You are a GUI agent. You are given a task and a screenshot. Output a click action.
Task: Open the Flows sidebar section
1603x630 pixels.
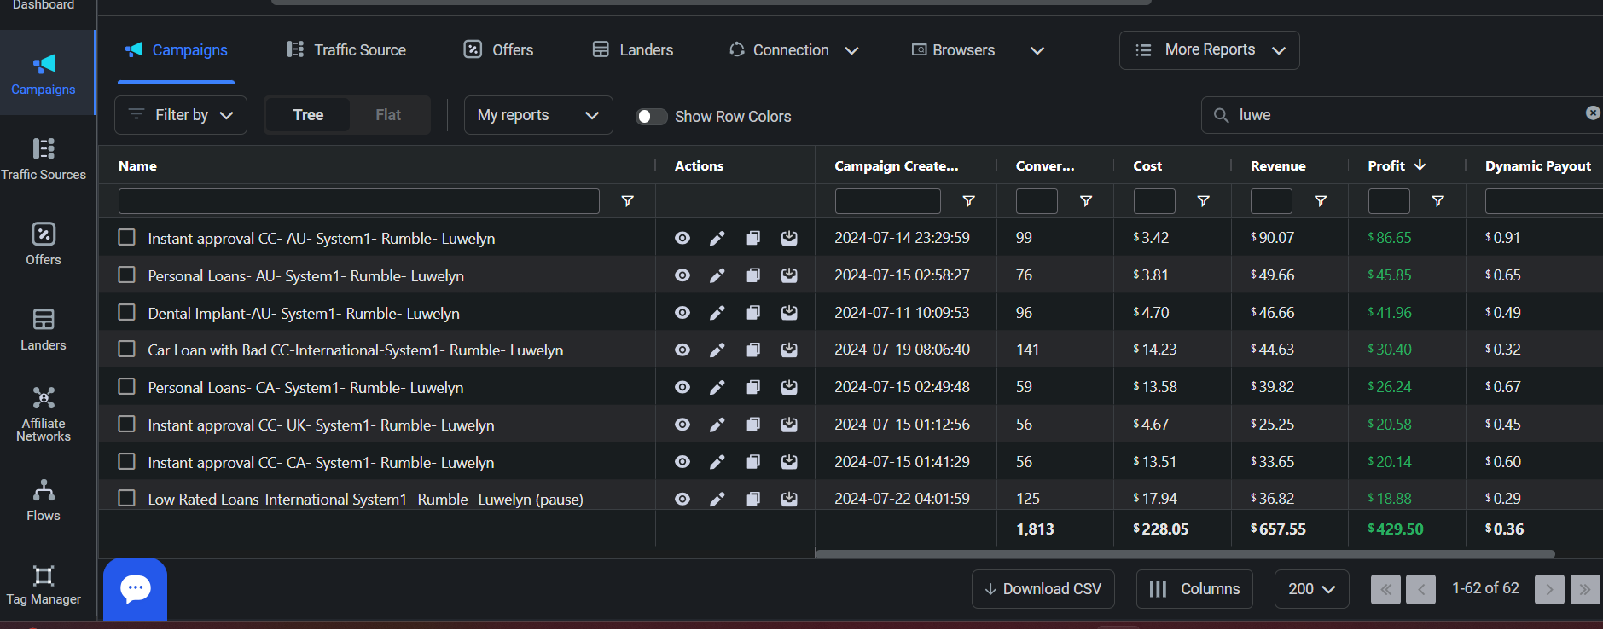tap(44, 500)
